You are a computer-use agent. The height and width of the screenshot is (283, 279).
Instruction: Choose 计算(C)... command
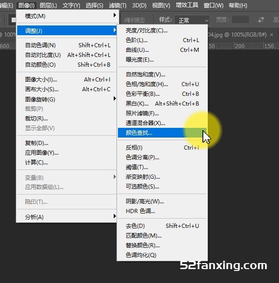click(67, 163)
